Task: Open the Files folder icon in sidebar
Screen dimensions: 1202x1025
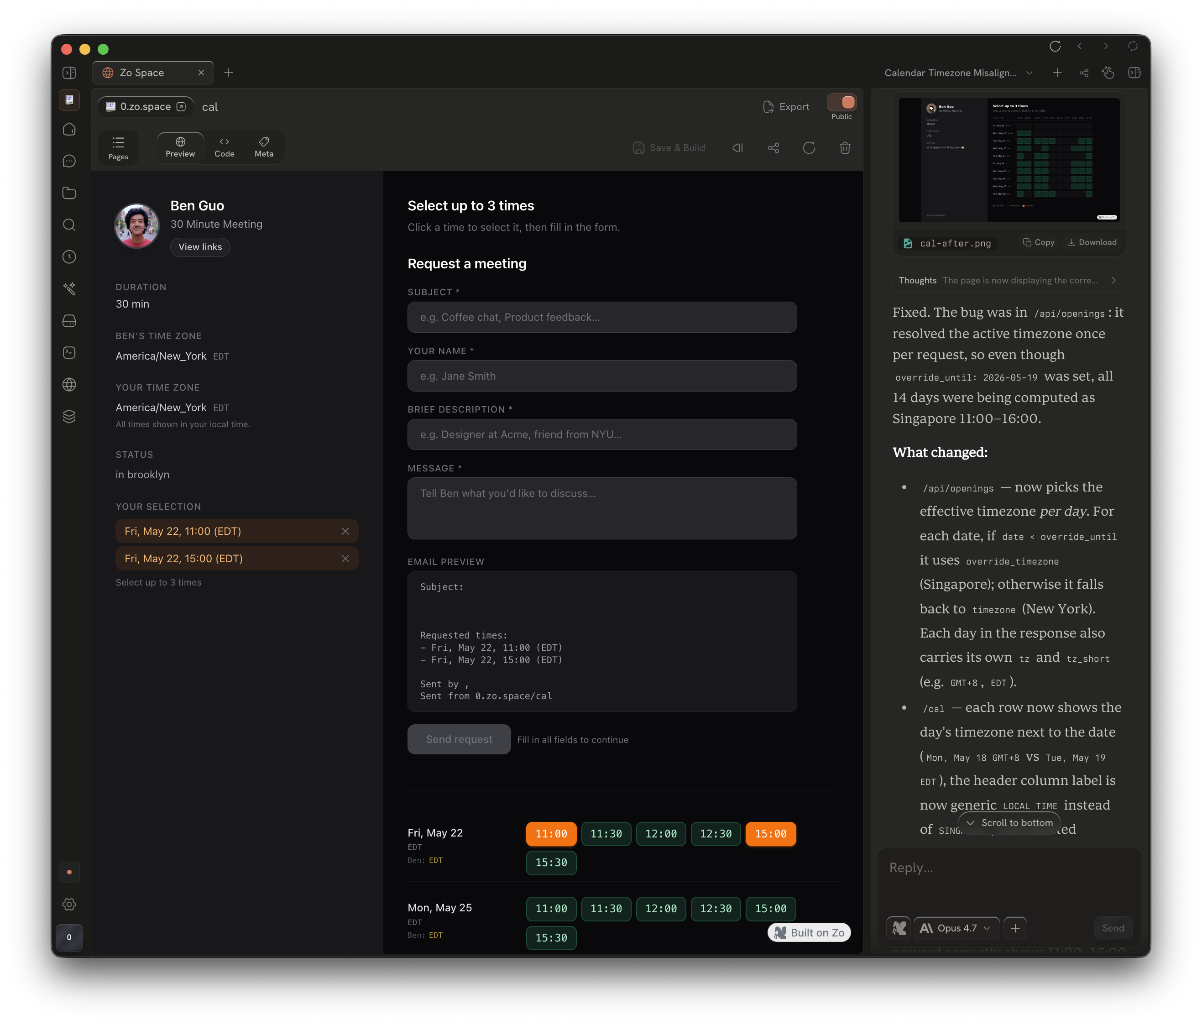Action: tap(69, 193)
